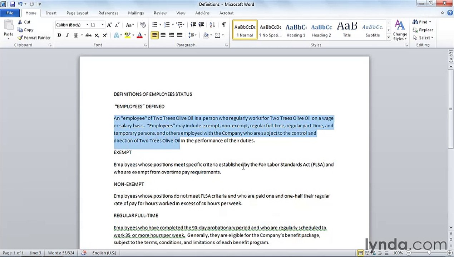This screenshot has width=454, height=257.
Task: Switch to the Review tab
Action: coord(160,13)
